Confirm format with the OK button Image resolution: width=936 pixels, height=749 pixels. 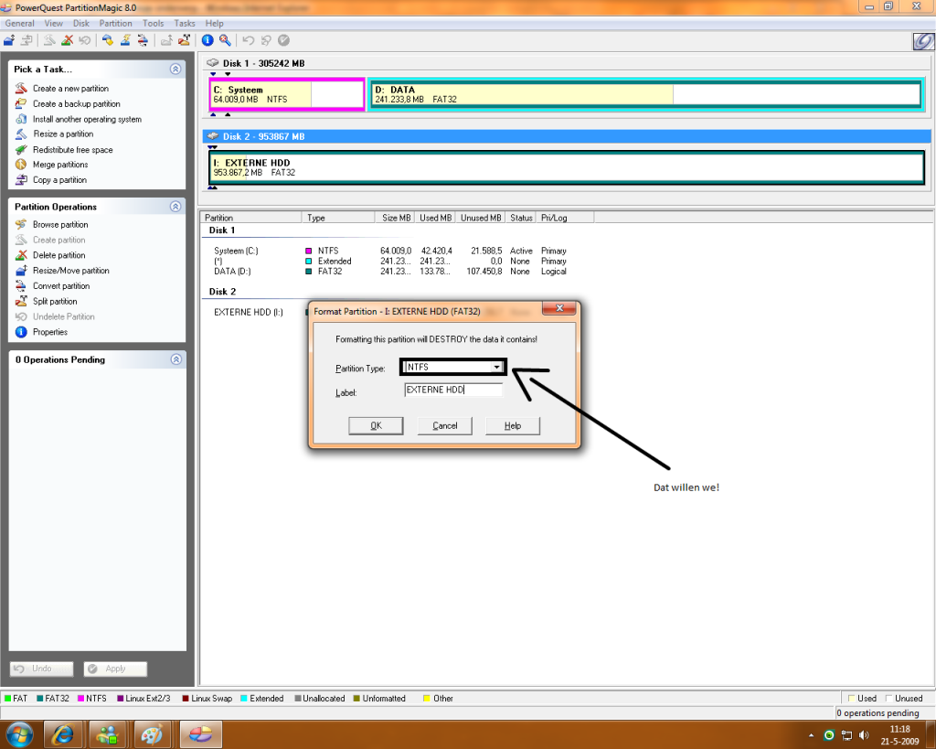coord(376,425)
